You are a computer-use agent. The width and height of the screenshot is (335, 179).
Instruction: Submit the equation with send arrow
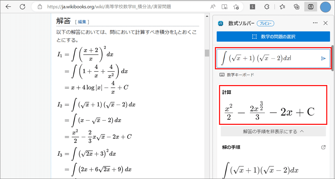tap(323, 58)
